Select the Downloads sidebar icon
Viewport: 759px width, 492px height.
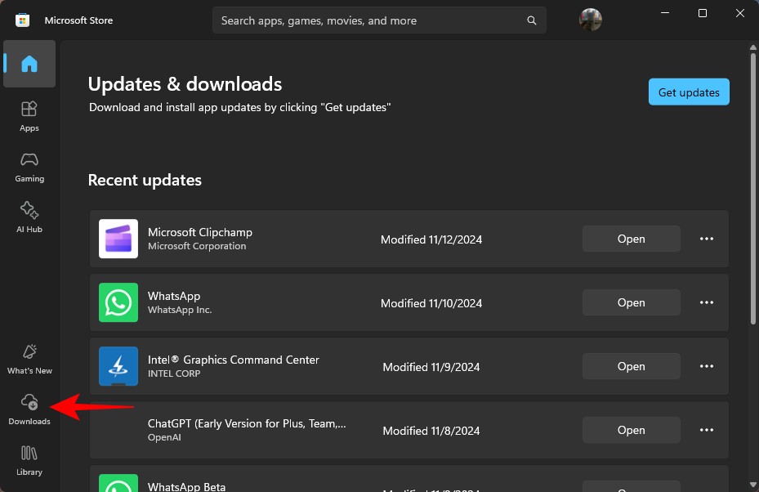point(29,409)
